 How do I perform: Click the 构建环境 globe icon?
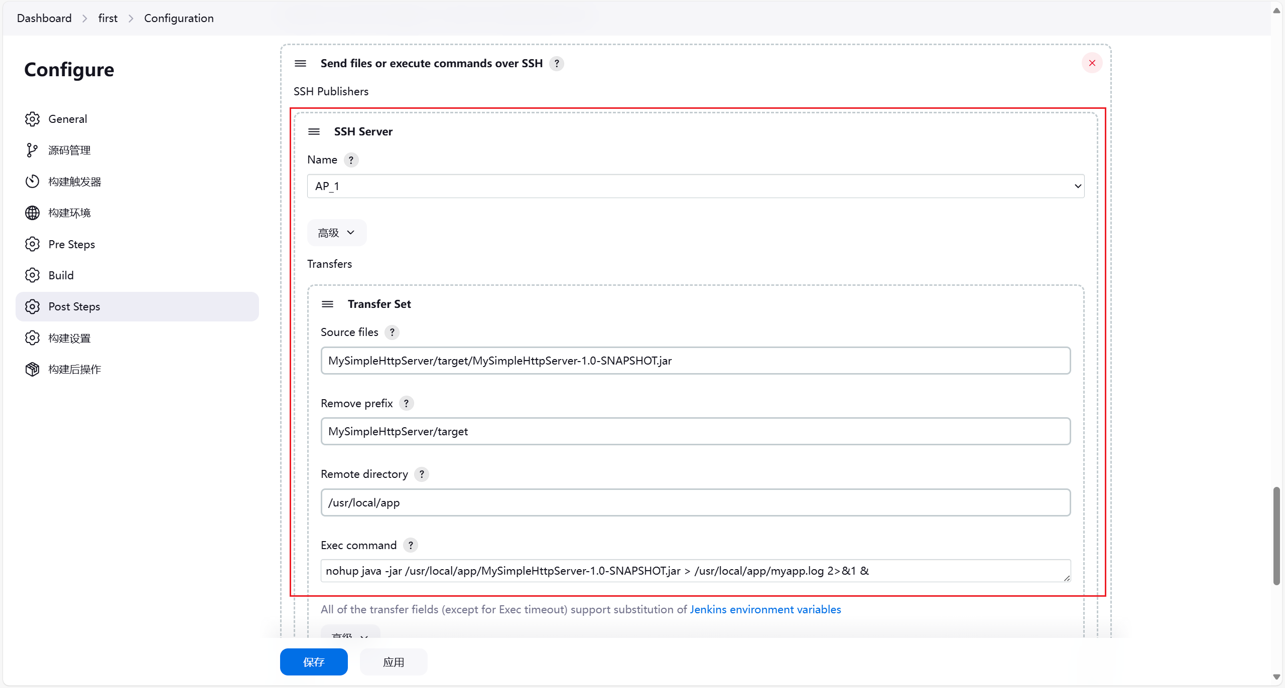point(32,213)
